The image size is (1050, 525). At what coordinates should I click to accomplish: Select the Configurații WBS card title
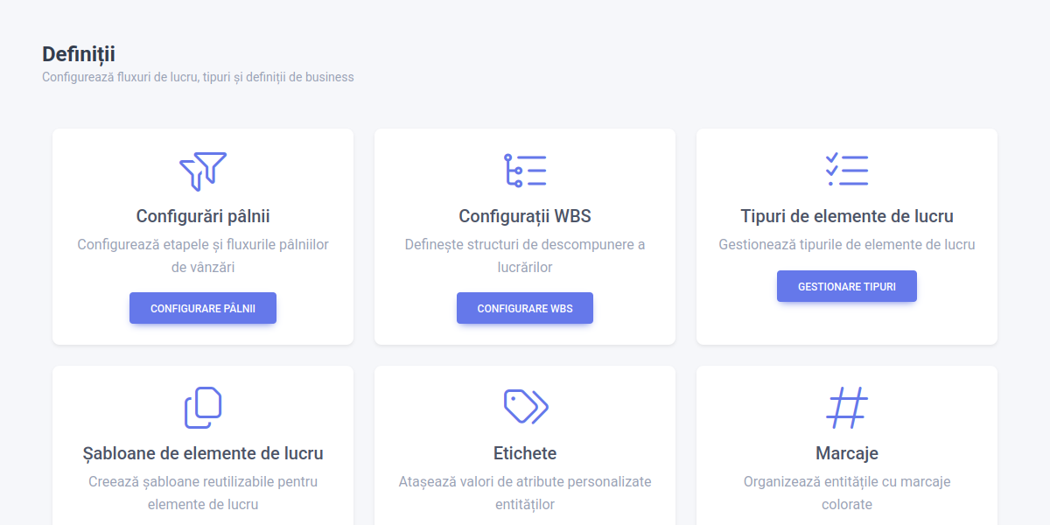point(525,216)
